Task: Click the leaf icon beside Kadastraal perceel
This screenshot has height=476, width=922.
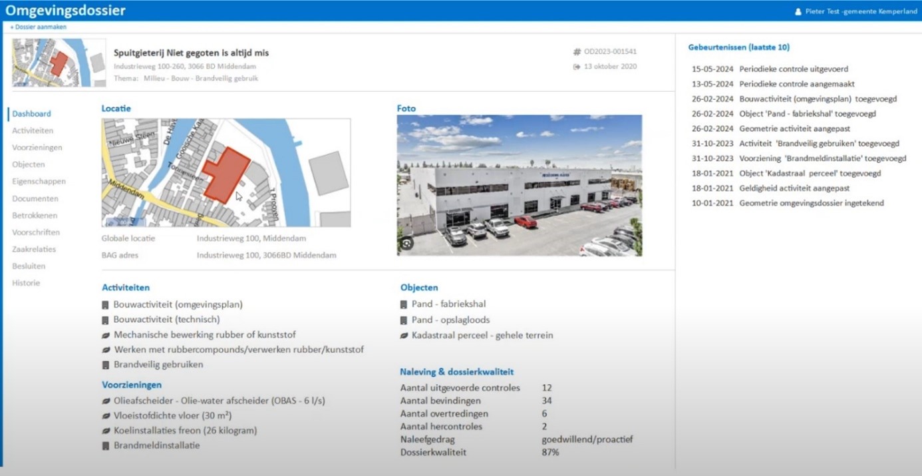Action: point(404,336)
